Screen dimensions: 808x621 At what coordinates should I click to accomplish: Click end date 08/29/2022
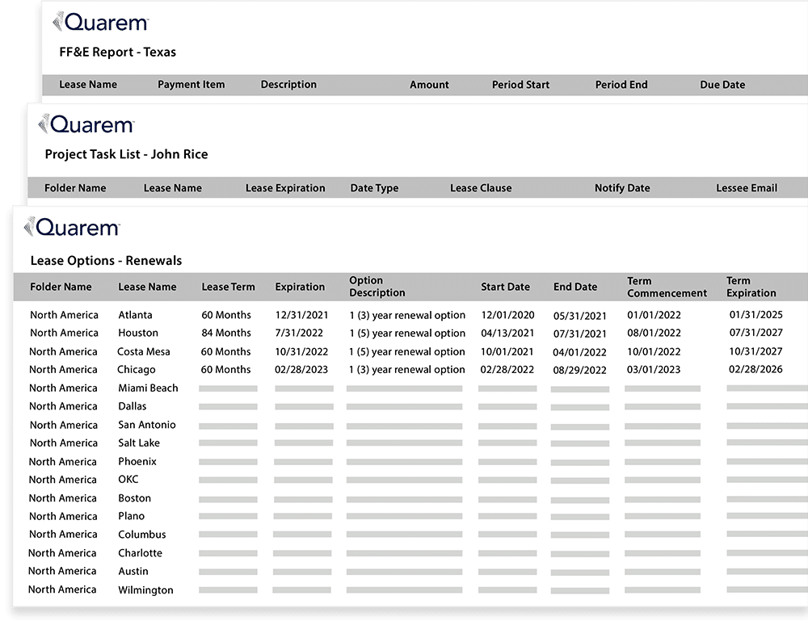(x=579, y=370)
